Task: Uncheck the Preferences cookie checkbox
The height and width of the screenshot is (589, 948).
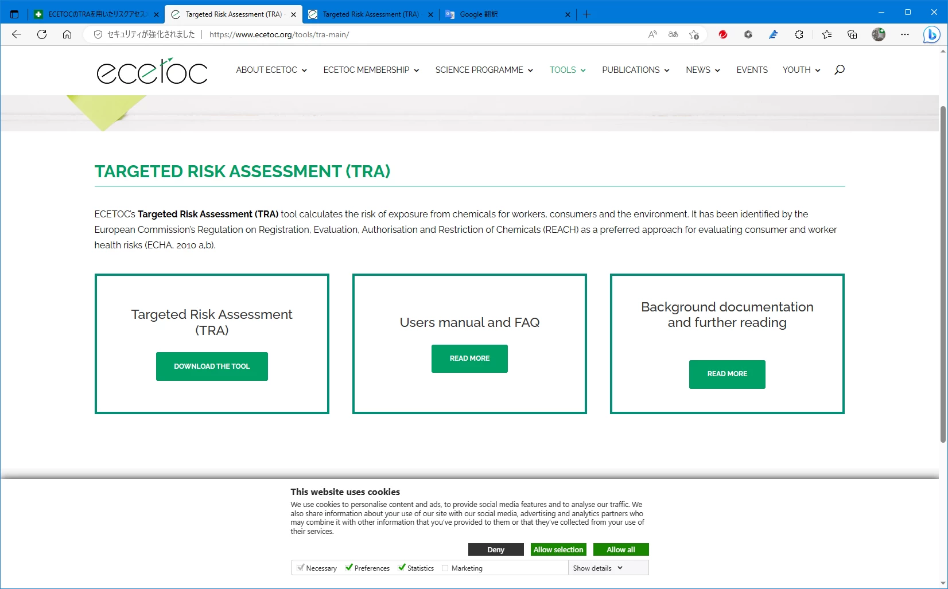Action: [349, 568]
